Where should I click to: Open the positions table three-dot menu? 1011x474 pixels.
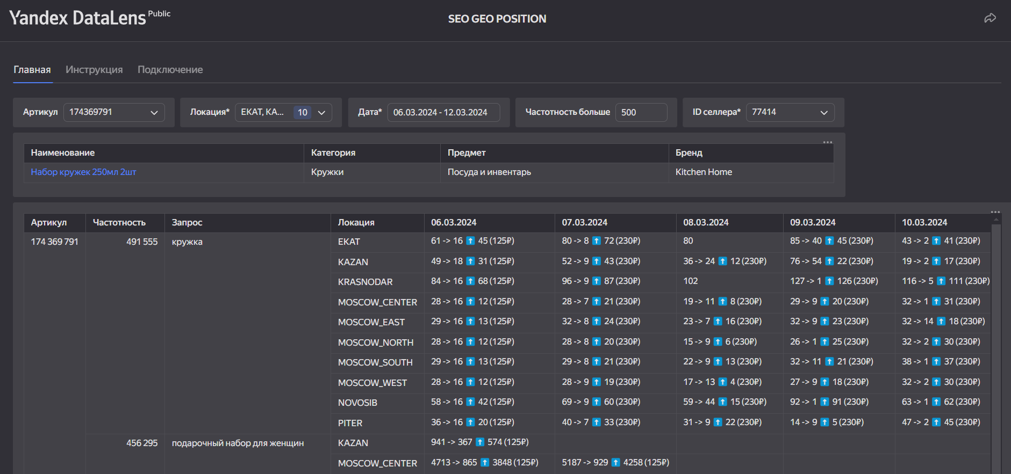995,212
